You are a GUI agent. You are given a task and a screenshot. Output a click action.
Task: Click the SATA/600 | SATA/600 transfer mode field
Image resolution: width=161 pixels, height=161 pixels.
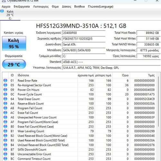pyautogui.click(x=84, y=50)
